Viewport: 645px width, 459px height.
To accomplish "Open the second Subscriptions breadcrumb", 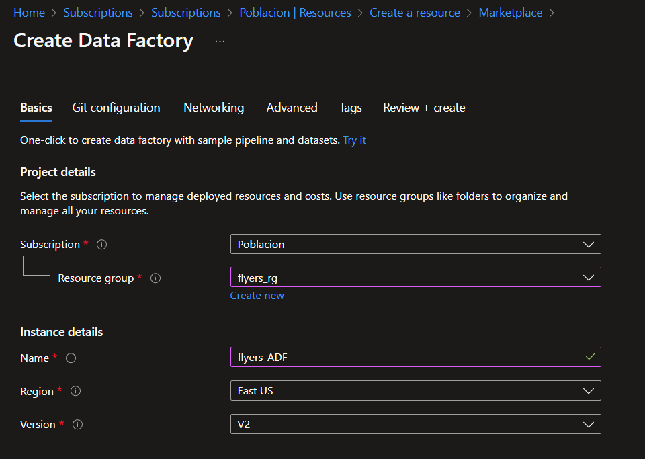I will [186, 13].
